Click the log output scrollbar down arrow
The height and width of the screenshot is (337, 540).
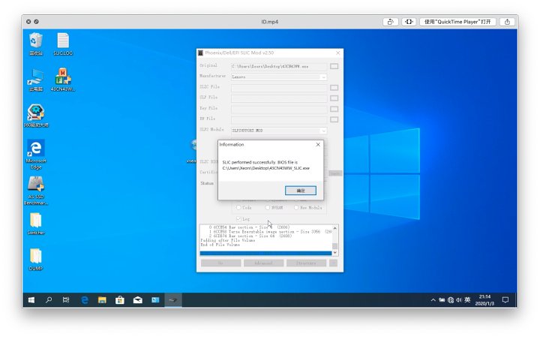[335, 254]
